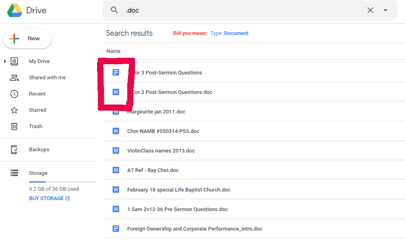Open the Trash bin icon
The image size is (405, 244).
[14, 126]
